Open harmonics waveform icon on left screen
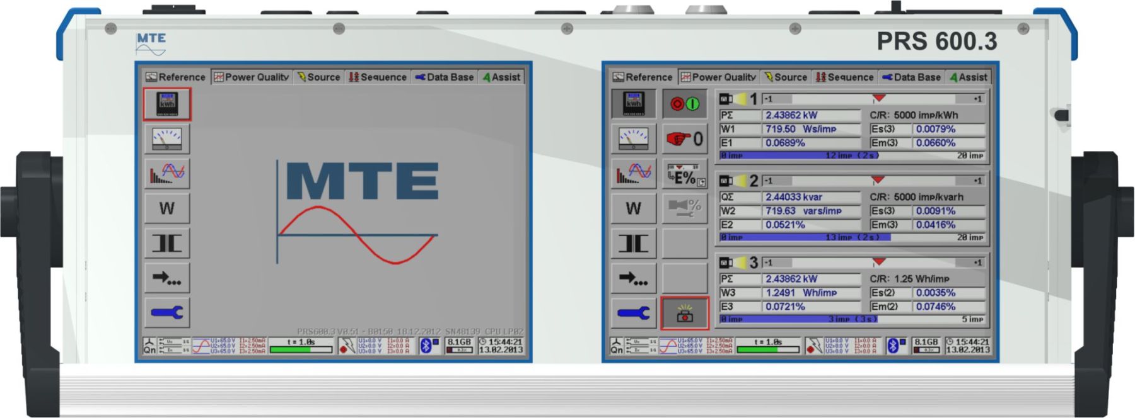This screenshot has height=418, width=1135. pyautogui.click(x=166, y=173)
